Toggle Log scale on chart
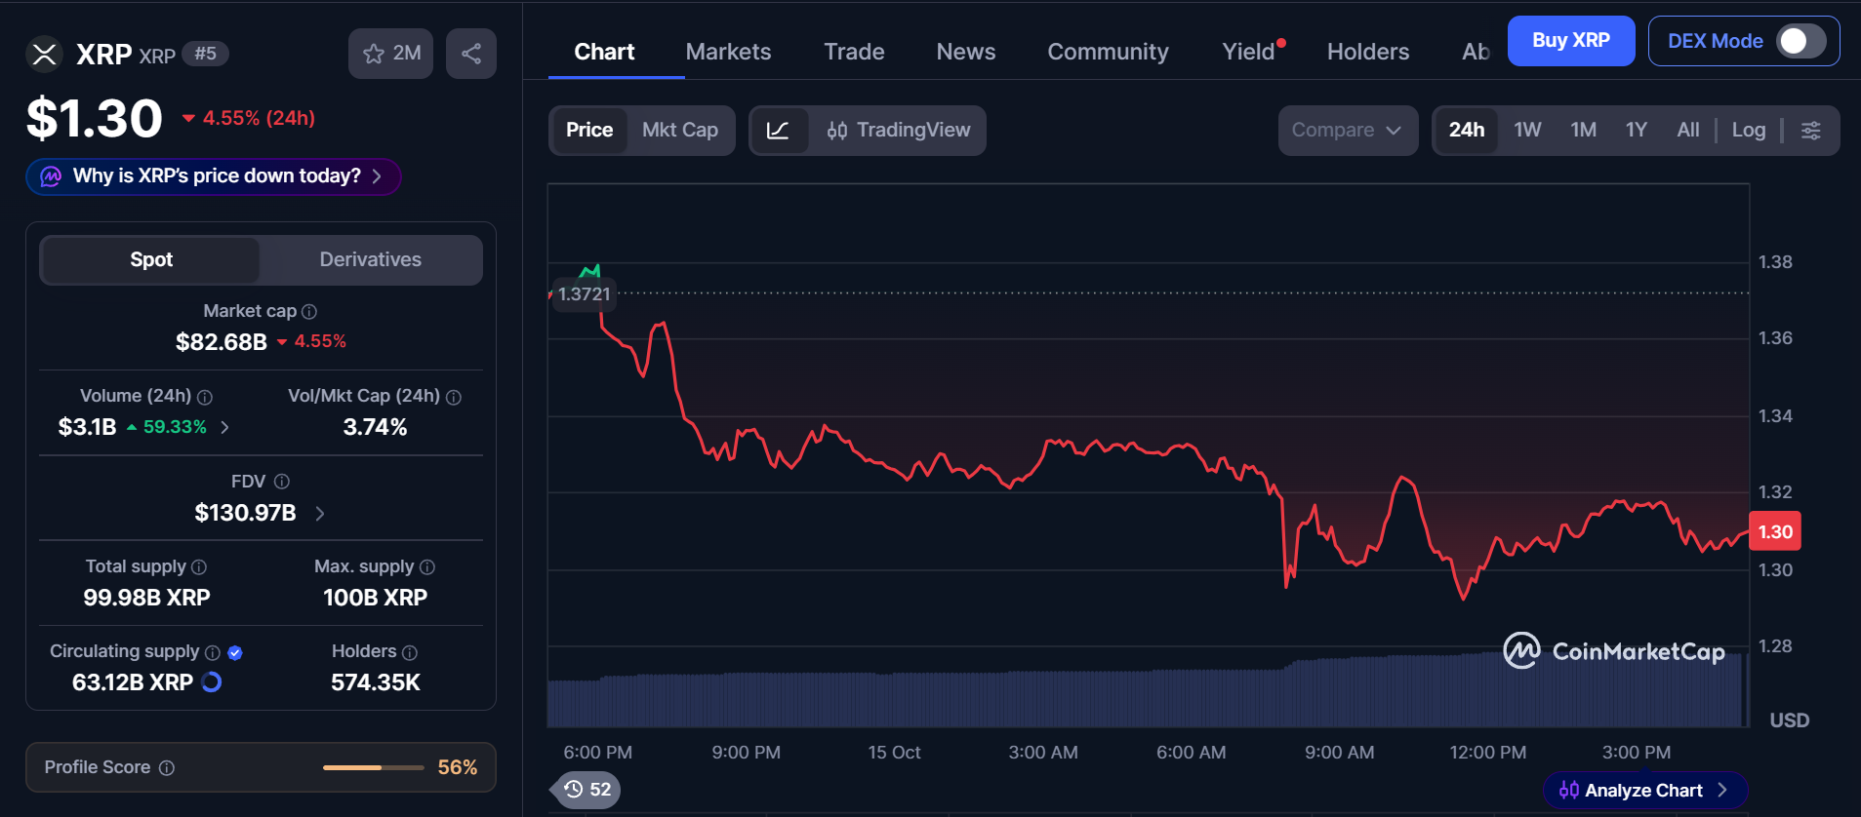 (x=1749, y=131)
